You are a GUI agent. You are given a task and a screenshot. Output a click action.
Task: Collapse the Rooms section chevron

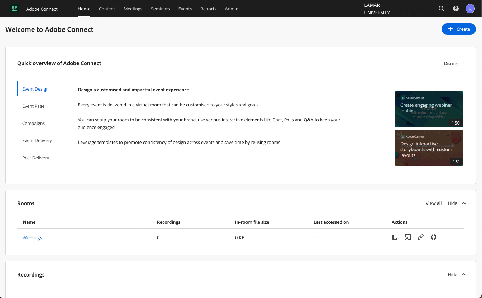[464, 203]
